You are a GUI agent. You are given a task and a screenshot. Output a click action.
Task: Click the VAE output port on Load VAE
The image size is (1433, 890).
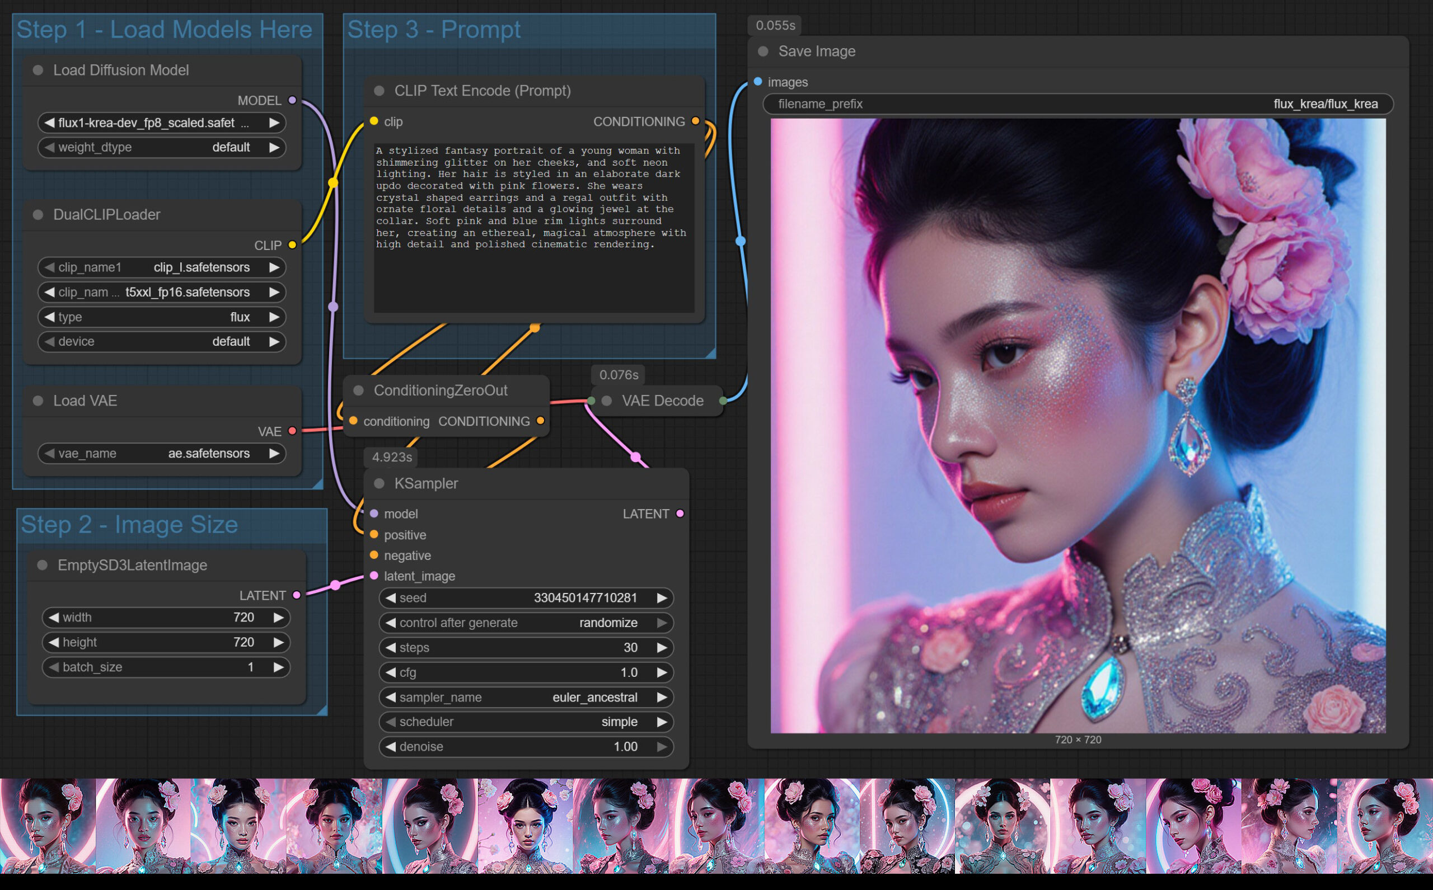(293, 430)
